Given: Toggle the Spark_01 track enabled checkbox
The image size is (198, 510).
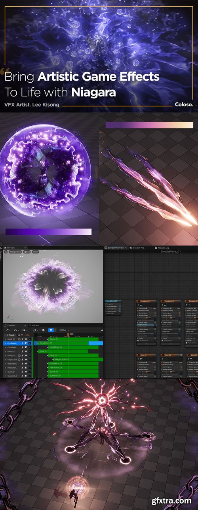Looking at the screenshot, I should (x=30, y=372).
